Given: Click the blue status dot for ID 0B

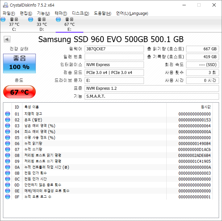Looking at the screenshot, I should (x=8, y=173).
